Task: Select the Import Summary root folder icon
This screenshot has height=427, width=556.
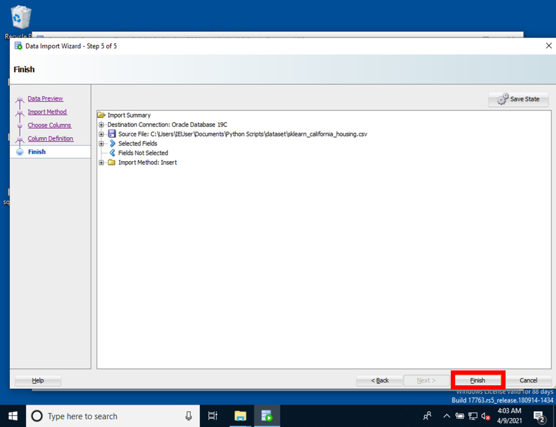Action: click(x=101, y=115)
